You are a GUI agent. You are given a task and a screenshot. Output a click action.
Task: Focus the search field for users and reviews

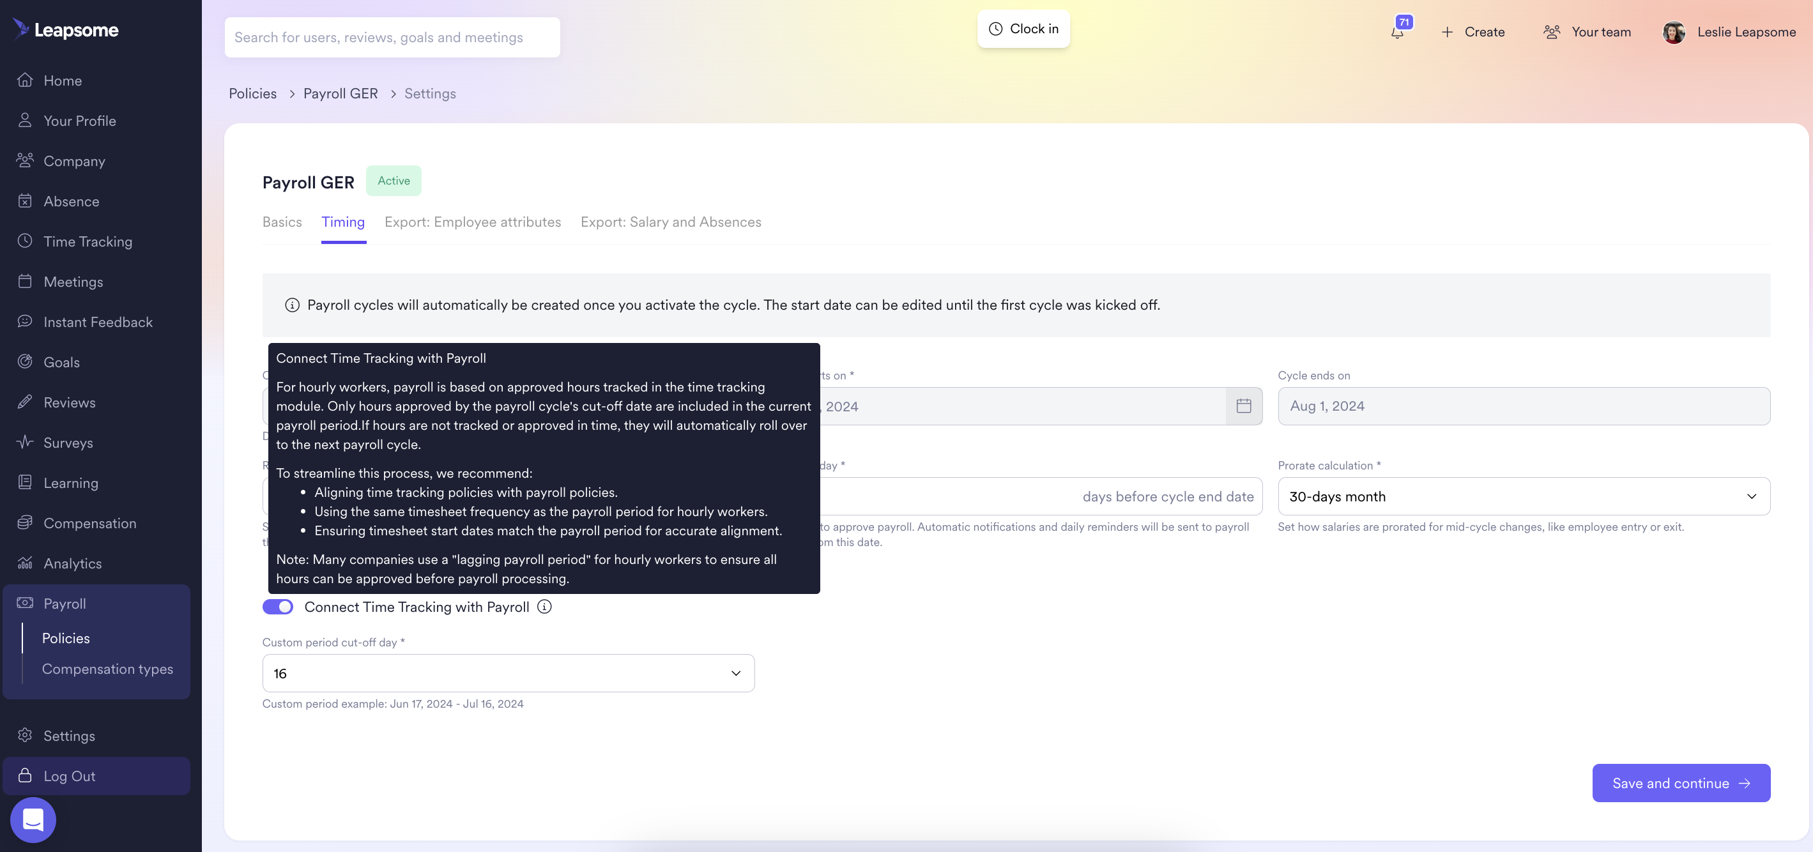pyautogui.click(x=392, y=37)
